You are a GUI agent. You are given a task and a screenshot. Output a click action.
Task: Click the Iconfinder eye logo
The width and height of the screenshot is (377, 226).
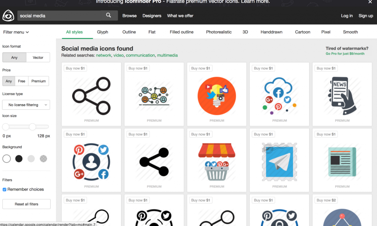pos(8,15)
